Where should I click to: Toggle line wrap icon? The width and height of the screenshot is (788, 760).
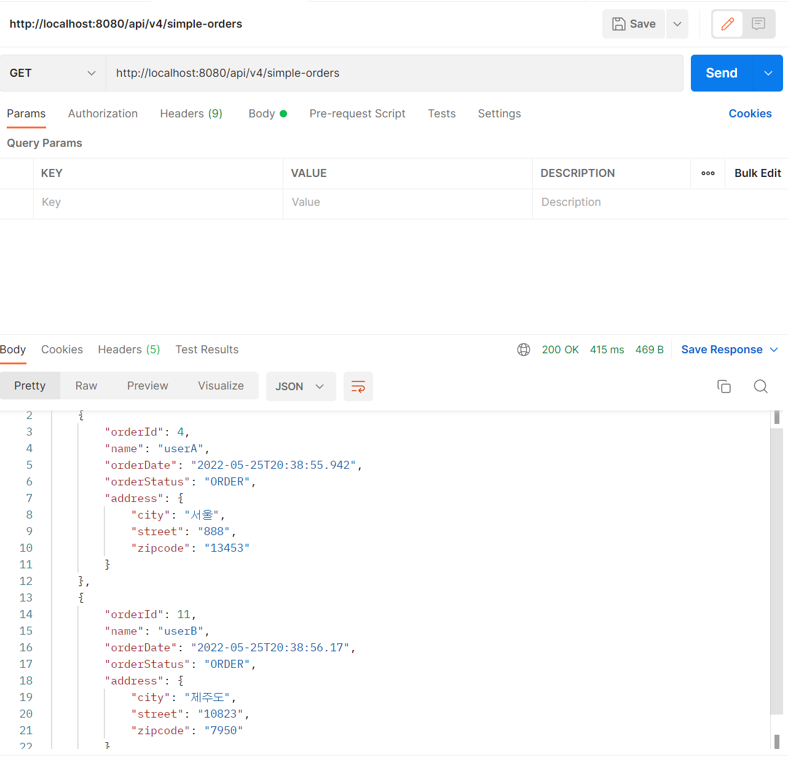[358, 386]
